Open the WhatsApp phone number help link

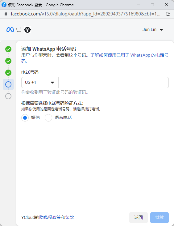[130, 55]
